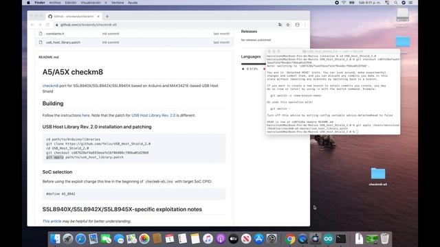Open usb_host_library.patch file
The width and height of the screenshot is (440, 247).
click(63, 43)
